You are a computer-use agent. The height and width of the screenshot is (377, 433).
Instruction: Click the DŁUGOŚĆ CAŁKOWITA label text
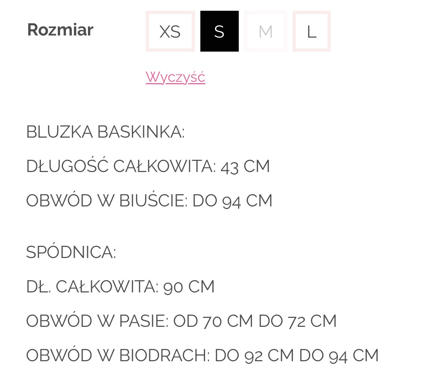[121, 166]
